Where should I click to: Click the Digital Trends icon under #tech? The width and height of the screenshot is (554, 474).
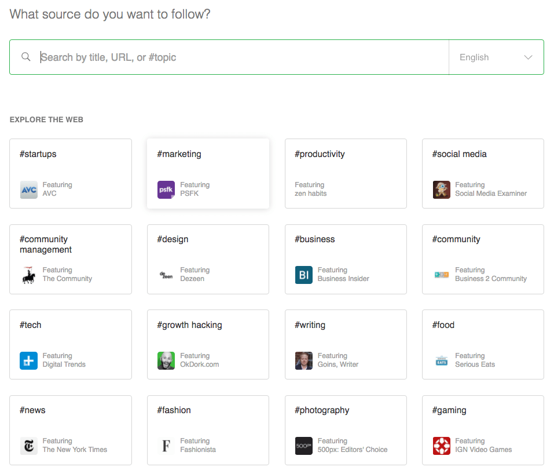28,360
